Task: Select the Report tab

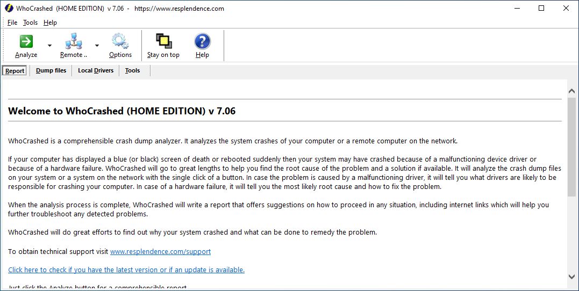Action: click(15, 70)
